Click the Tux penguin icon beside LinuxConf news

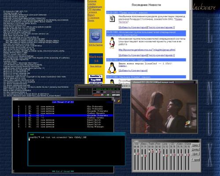112,68
